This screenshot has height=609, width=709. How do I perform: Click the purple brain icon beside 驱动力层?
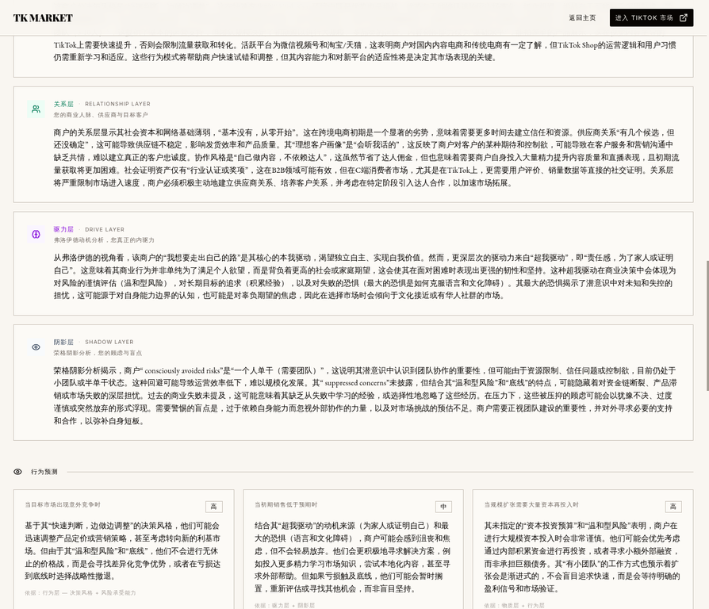[x=36, y=234]
